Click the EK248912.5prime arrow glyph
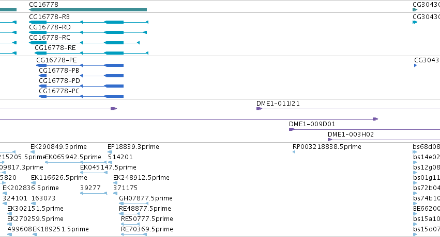 coord(115,183)
